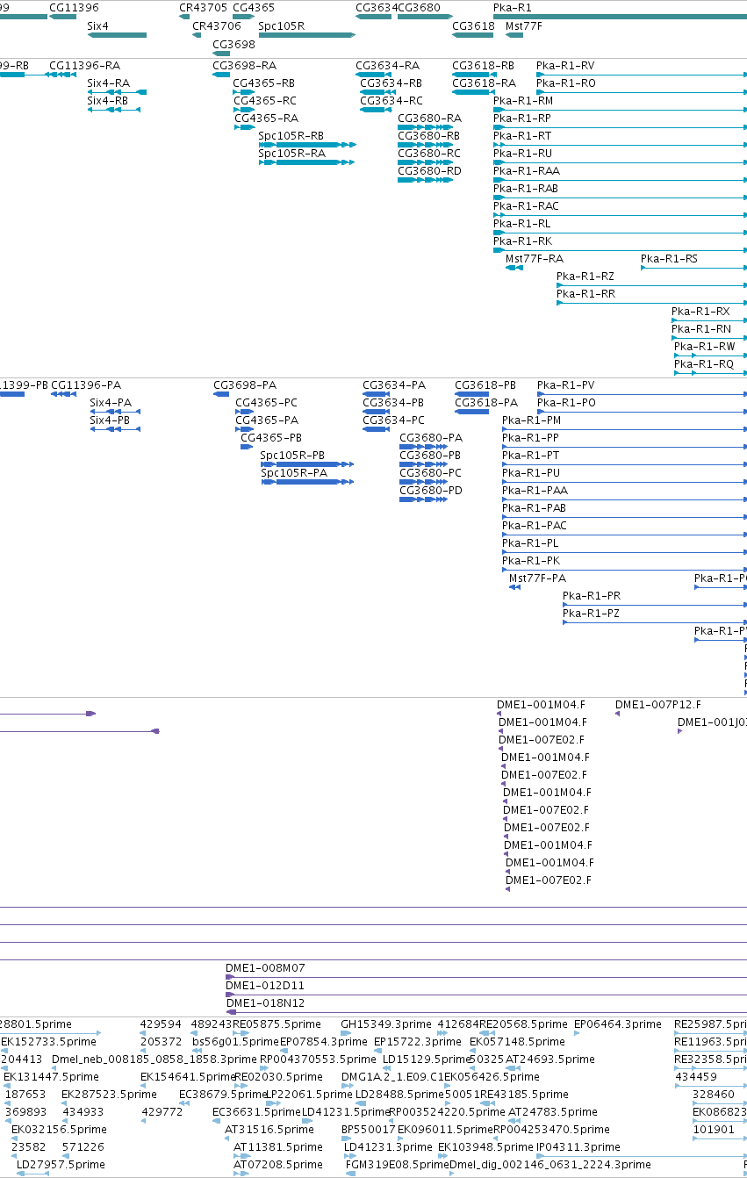Click the CG11396 gene label

[x=74, y=7]
